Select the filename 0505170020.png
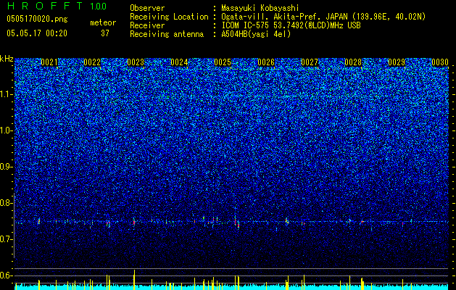 point(37,20)
